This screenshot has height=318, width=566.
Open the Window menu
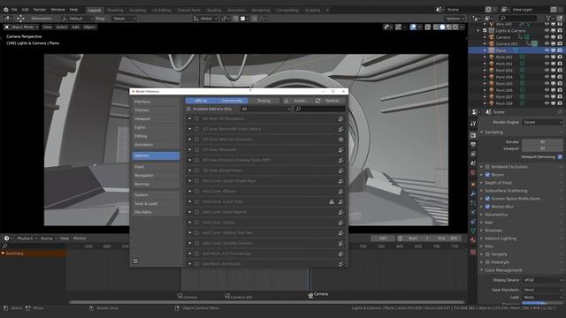(57, 10)
